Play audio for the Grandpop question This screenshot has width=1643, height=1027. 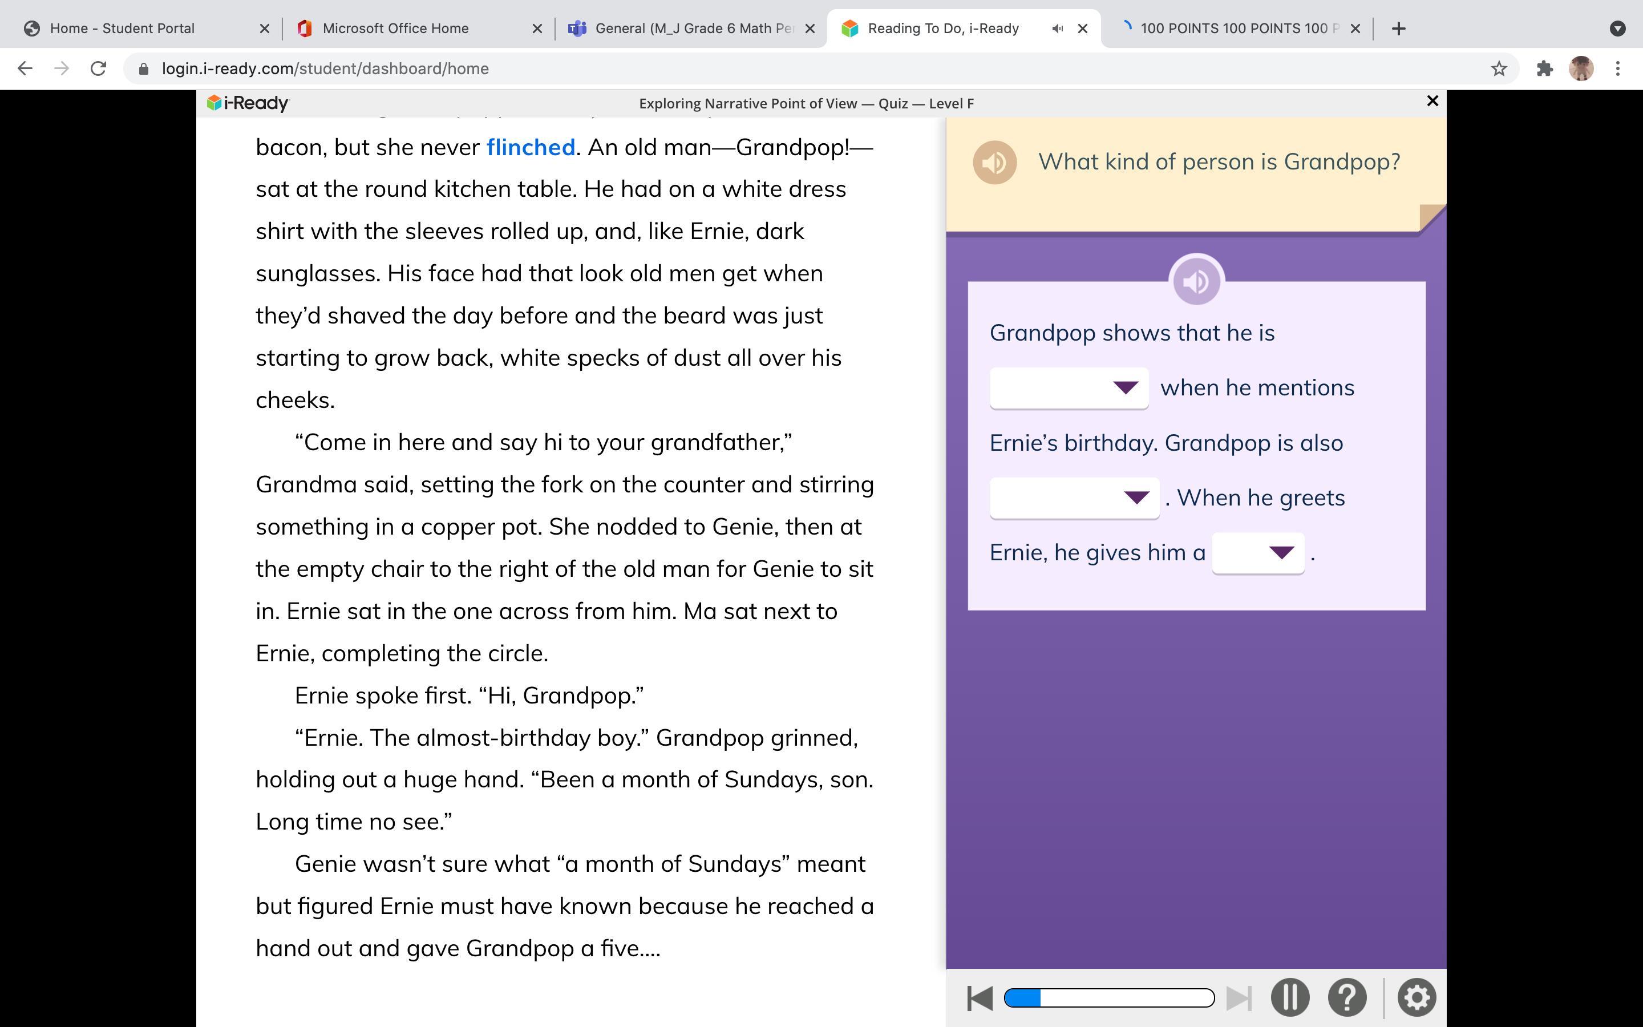click(x=994, y=163)
